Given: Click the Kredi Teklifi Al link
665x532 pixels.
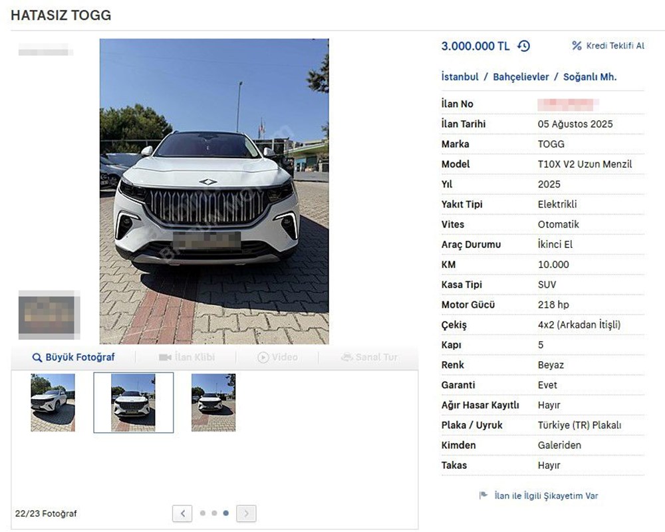Looking at the screenshot, I should click(x=615, y=46).
